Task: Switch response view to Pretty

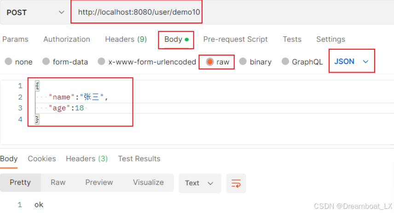Action: point(20,182)
